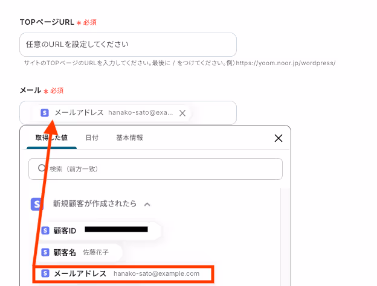The height and width of the screenshot is (286, 377).
Task: Click the example URL https://yoom.noor.jp/wordpress/ text
Action: point(286,63)
